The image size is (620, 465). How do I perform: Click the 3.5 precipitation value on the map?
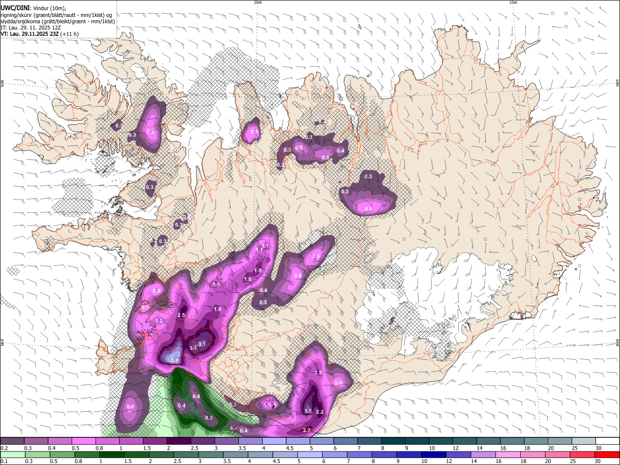(x=308, y=411)
